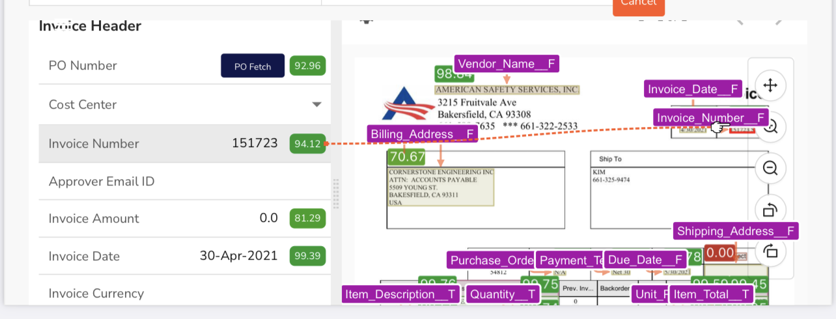This screenshot has height=319, width=836.
Task: Rotate document clockwise icon
Action: pos(770,251)
